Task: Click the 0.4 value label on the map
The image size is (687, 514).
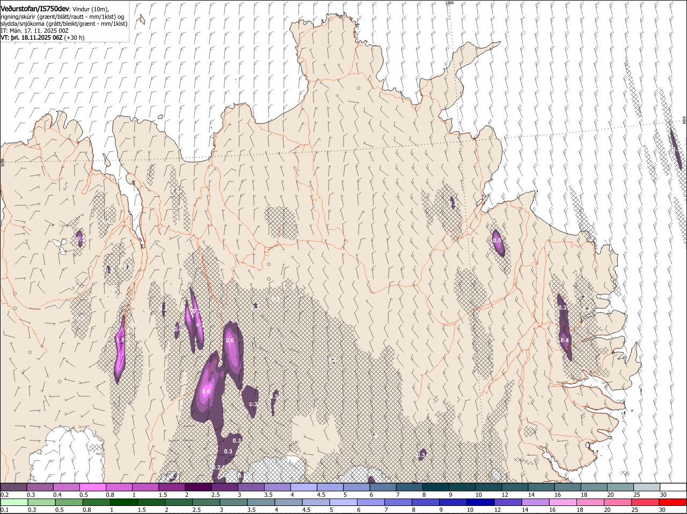Action: click(565, 340)
